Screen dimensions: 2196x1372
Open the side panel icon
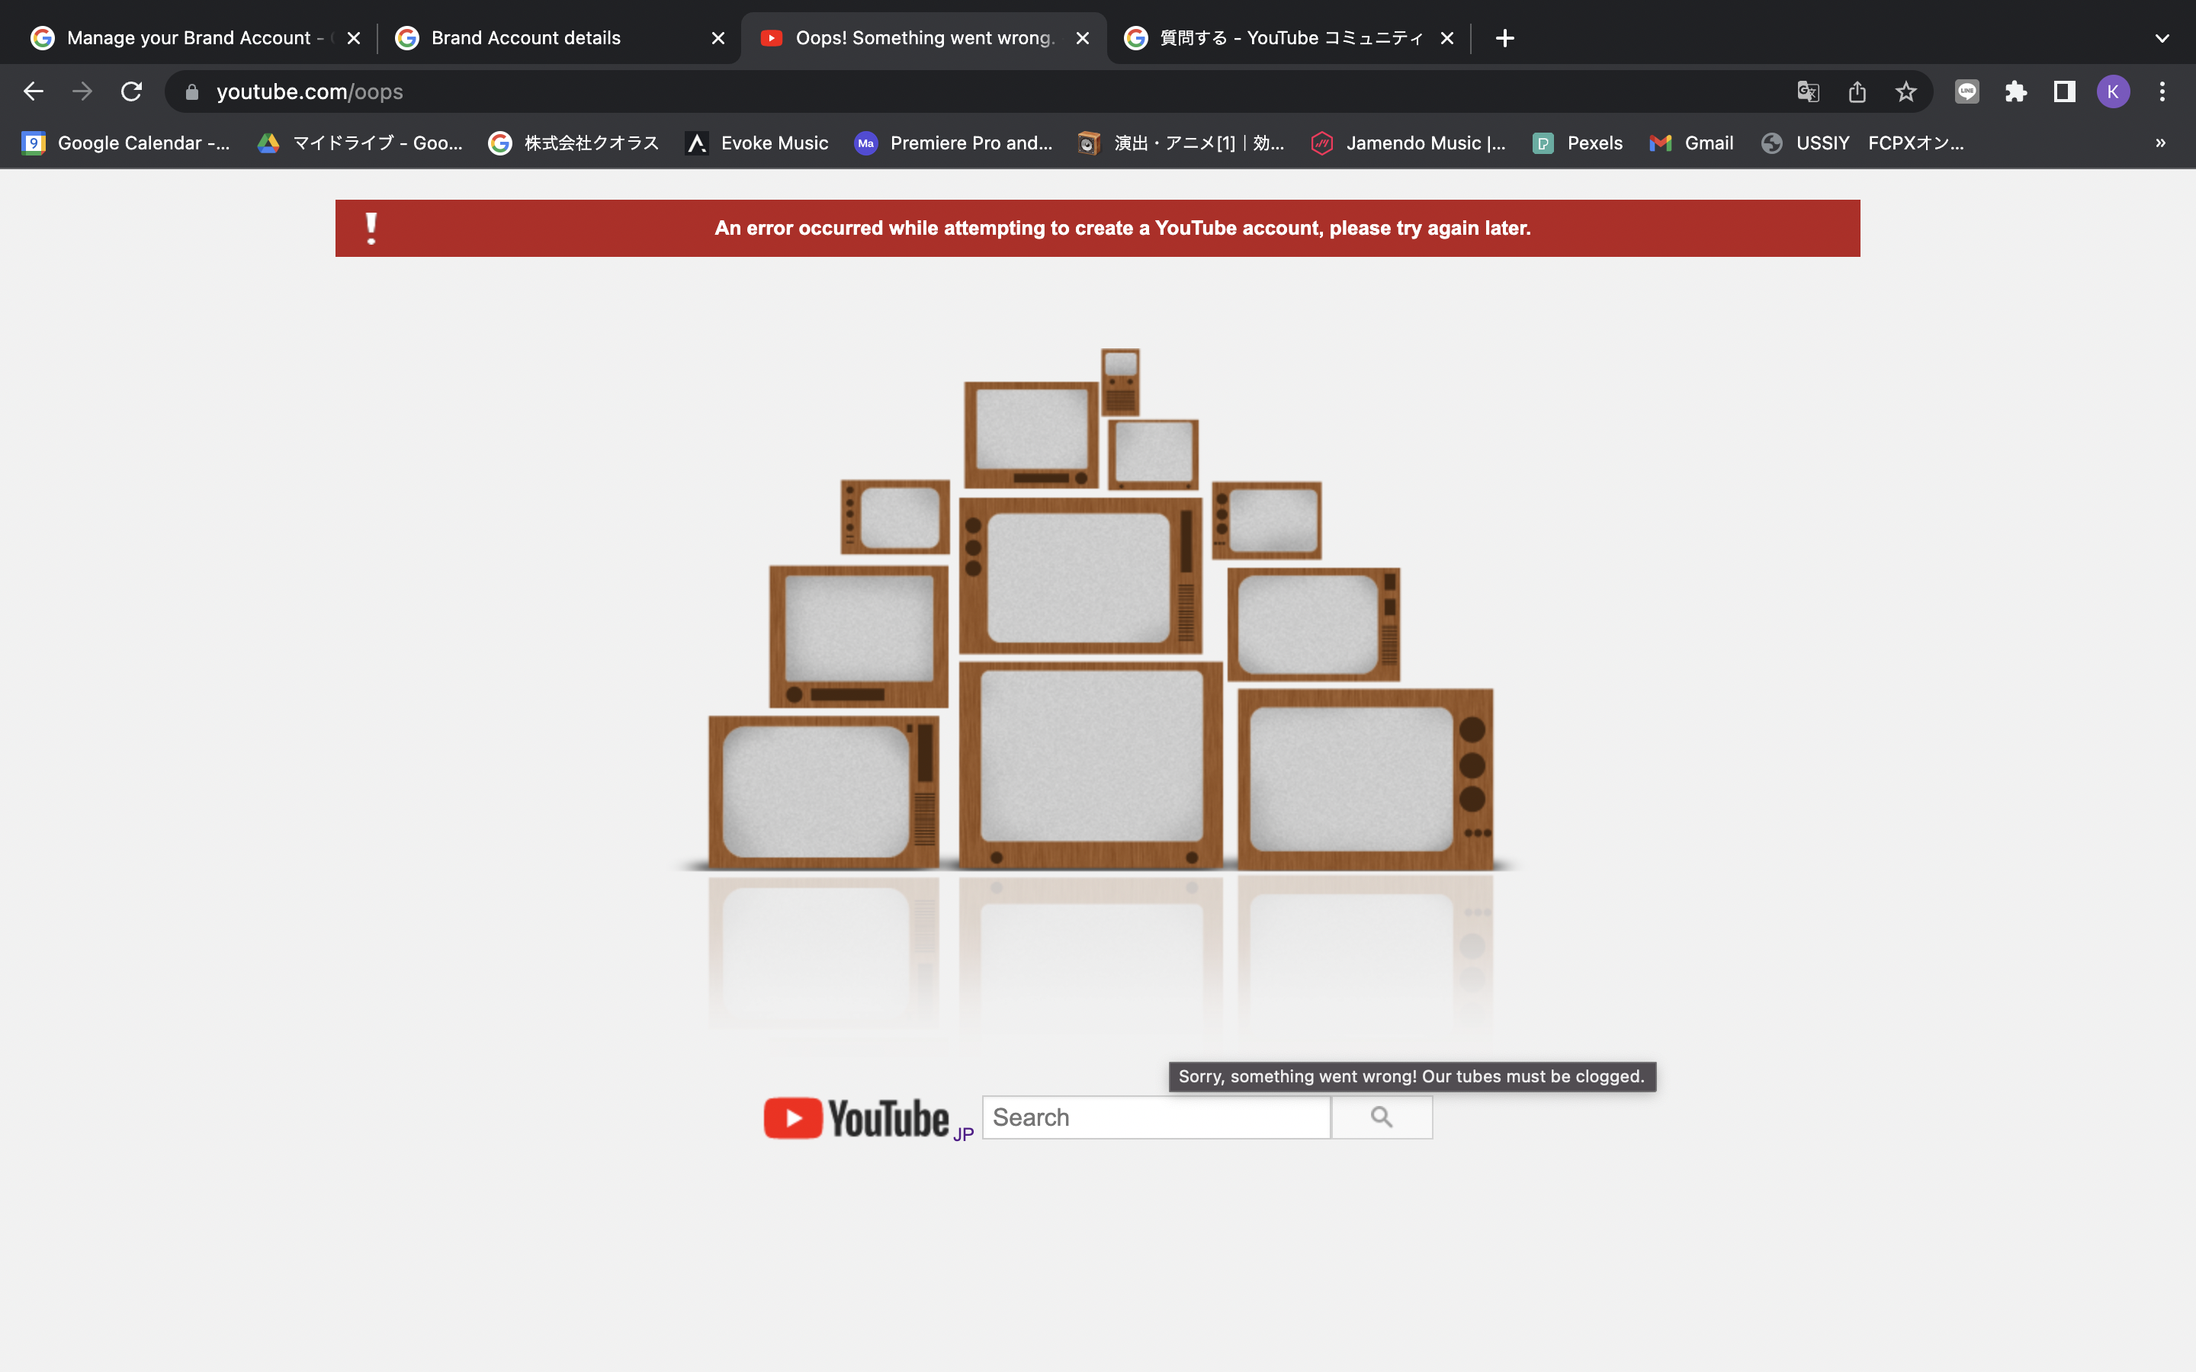pyautogui.click(x=2063, y=91)
